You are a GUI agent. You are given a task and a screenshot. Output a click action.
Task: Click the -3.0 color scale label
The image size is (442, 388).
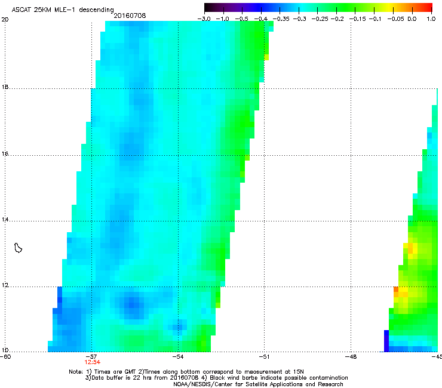point(204,19)
